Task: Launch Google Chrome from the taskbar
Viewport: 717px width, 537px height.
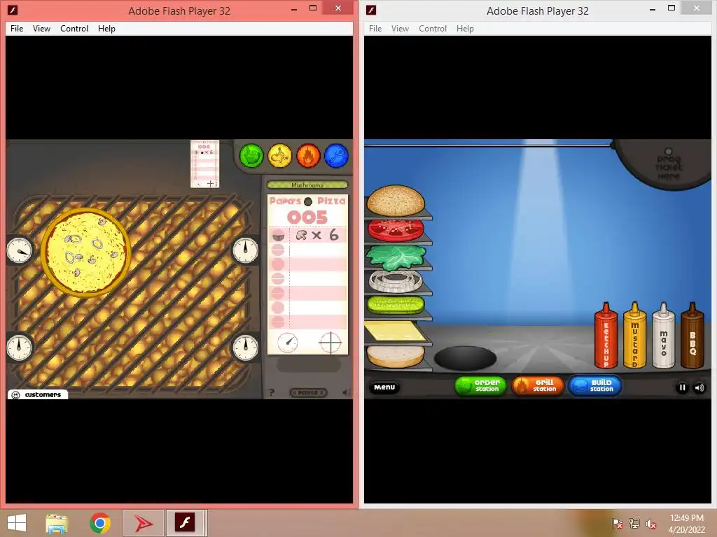Action: click(99, 523)
